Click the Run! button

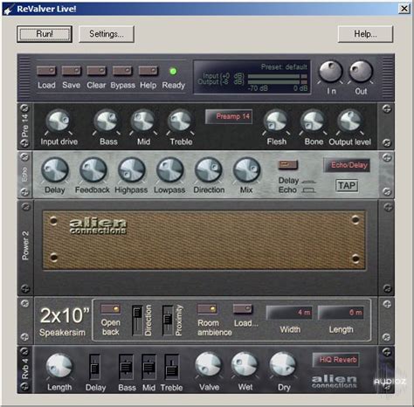click(x=45, y=34)
